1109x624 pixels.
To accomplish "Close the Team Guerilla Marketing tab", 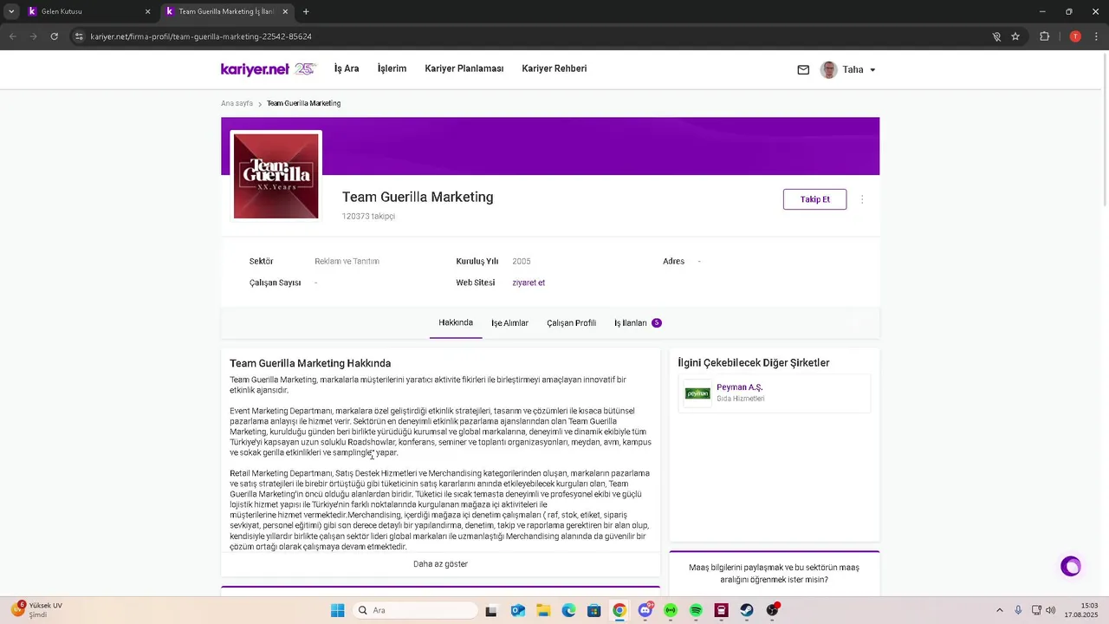I will click(286, 11).
